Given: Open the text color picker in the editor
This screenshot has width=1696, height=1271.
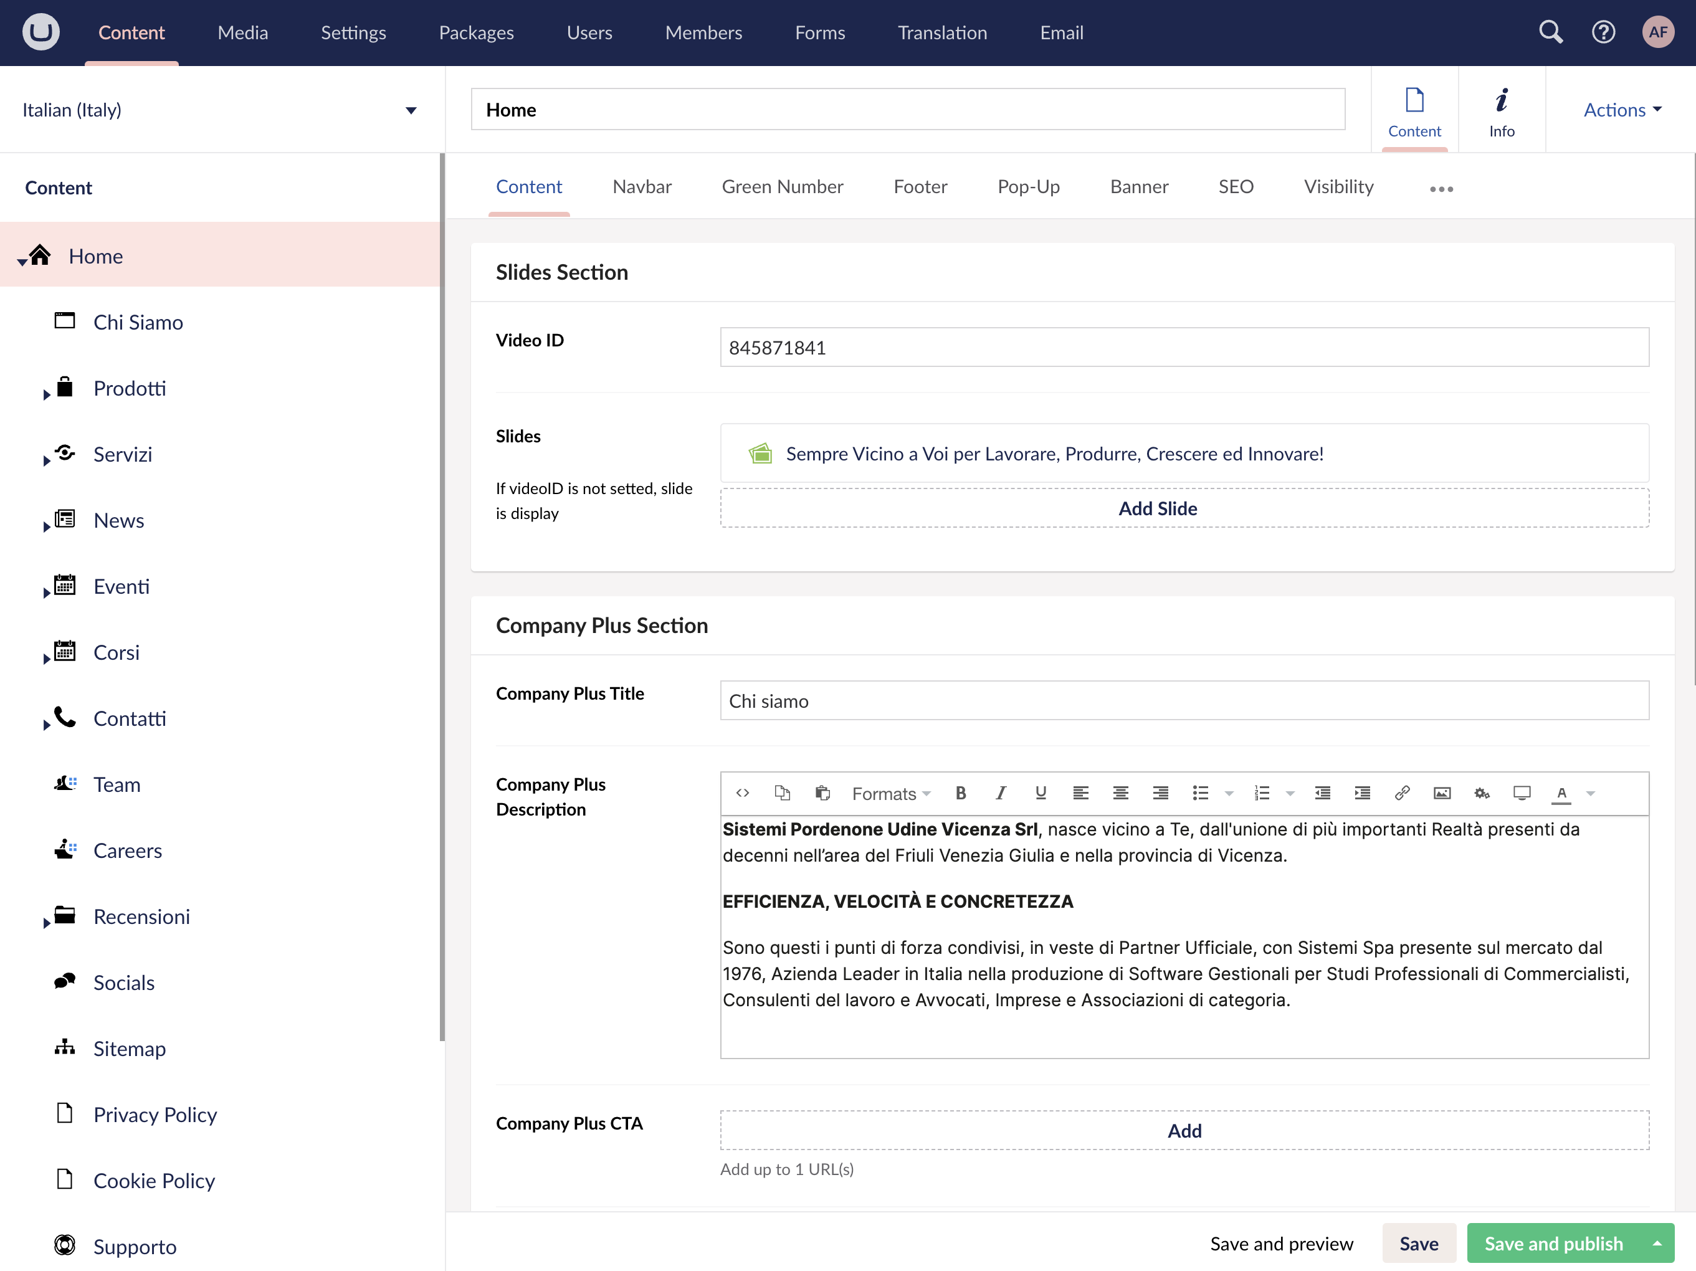Looking at the screenshot, I should pos(1562,793).
